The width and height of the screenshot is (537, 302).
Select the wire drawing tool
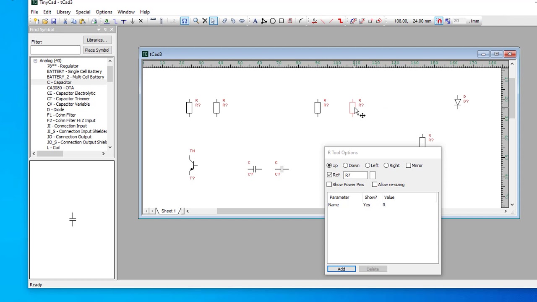pyautogui.click(x=115, y=21)
